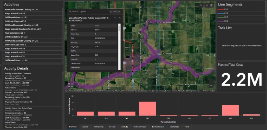
Task: Expand the collapsed left sidebar arrow
Action: coord(1,65)
